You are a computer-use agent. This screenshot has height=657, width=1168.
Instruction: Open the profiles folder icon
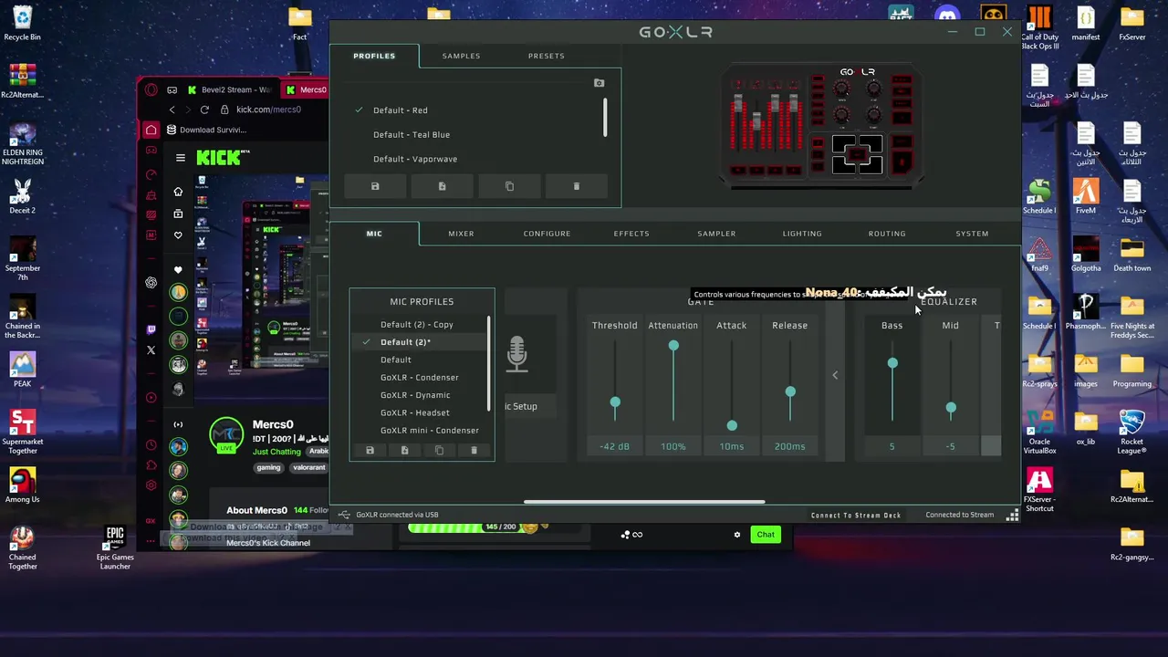pos(599,83)
